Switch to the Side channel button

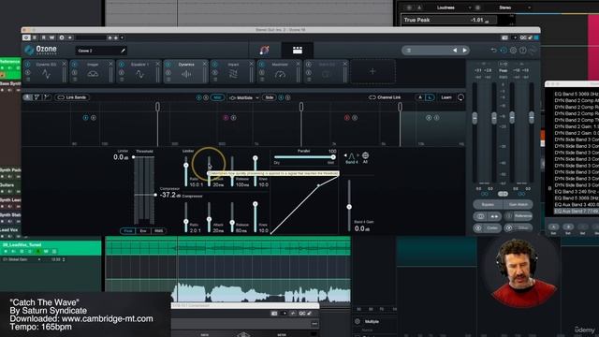click(x=270, y=97)
